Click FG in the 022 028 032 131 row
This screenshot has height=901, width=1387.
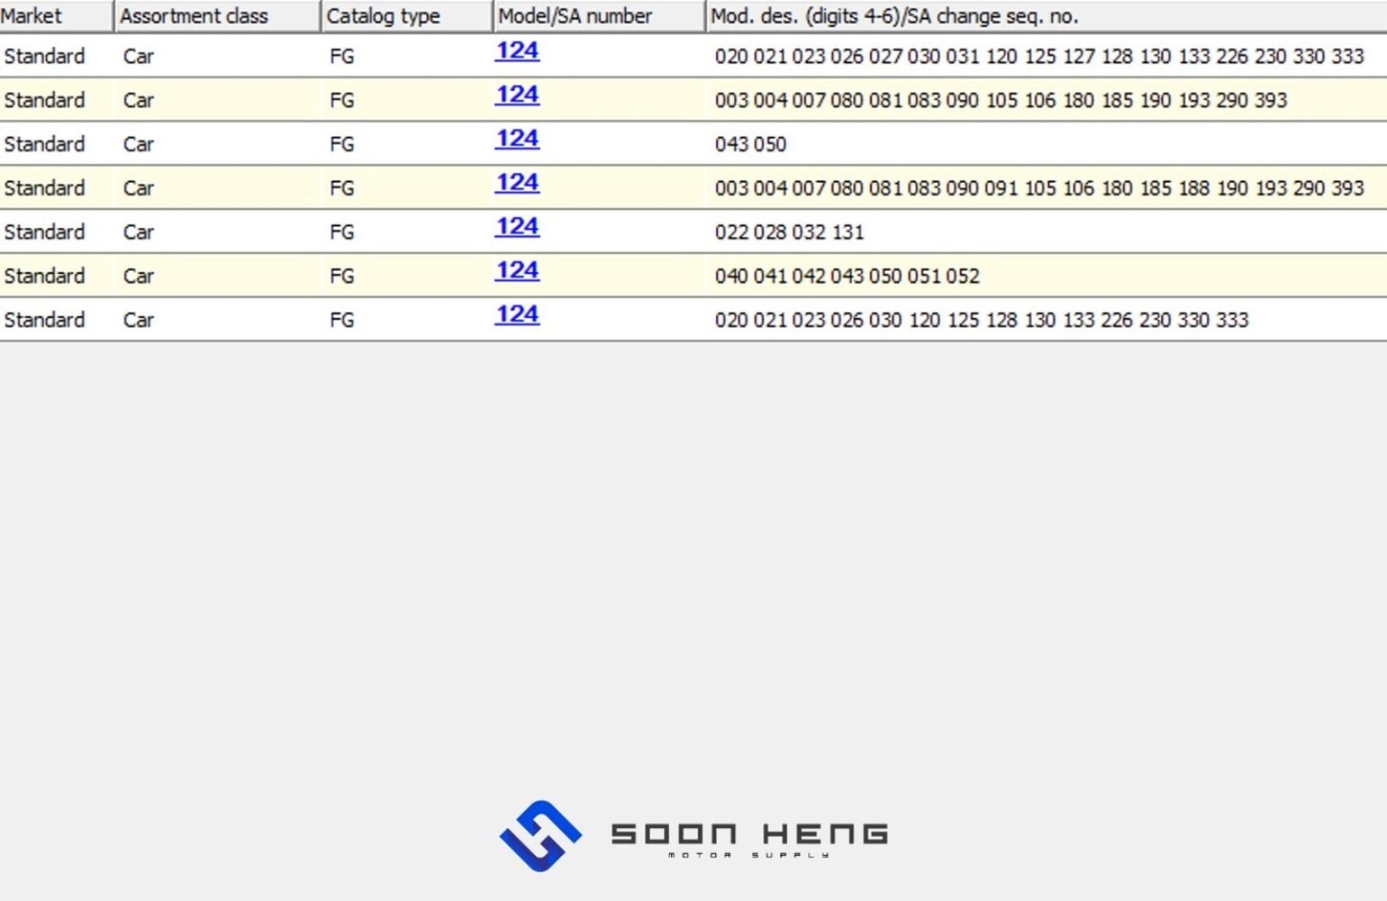(342, 232)
